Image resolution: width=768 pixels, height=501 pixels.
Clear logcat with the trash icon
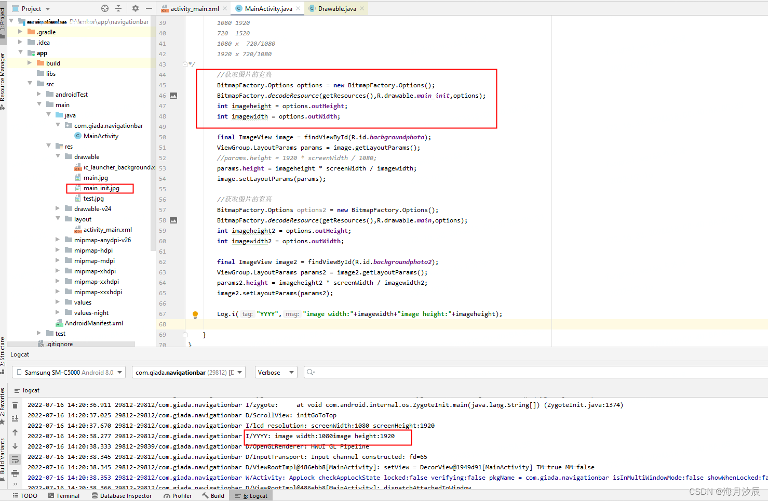[x=15, y=405]
